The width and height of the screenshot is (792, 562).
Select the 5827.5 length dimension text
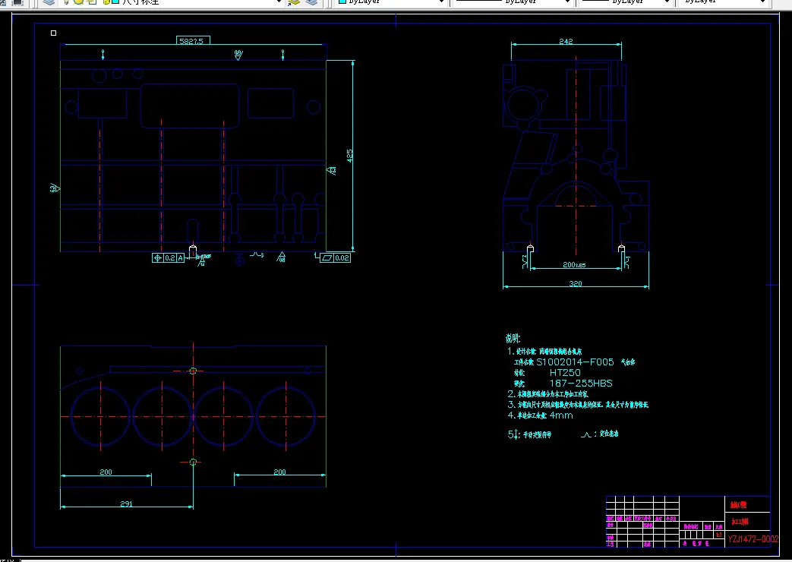click(x=191, y=41)
